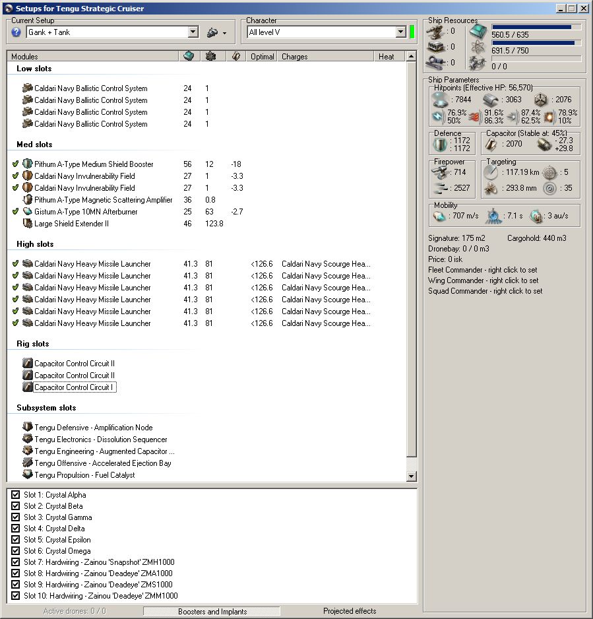Screen dimensions: 593x619
Task: Expand the Gank + Tank setup dropdown
Action: coord(193,32)
